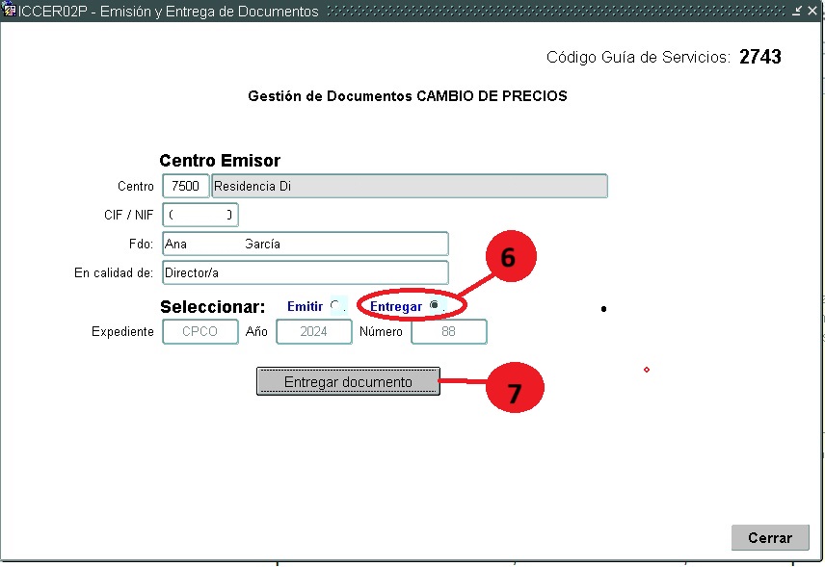
Task: Click the Fdo signer name field
Action: coord(305,245)
